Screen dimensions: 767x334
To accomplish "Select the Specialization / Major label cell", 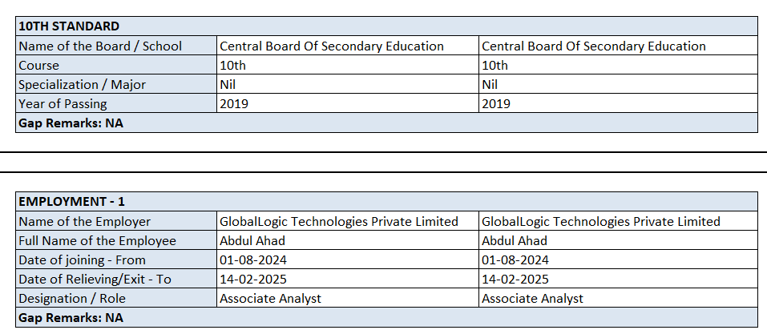I will [82, 84].
